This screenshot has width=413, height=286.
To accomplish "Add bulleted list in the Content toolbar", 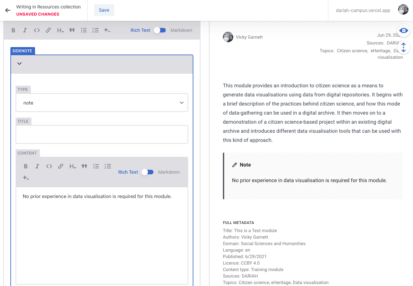I will pos(96,166).
